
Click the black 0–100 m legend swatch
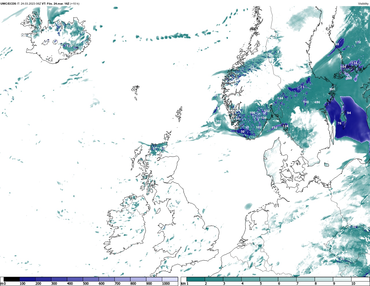coord(12,279)
